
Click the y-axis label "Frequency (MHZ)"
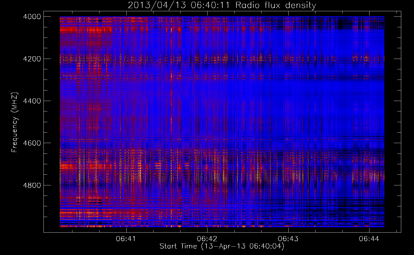pyautogui.click(x=15, y=122)
